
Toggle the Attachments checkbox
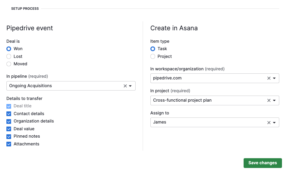[x=9, y=144]
